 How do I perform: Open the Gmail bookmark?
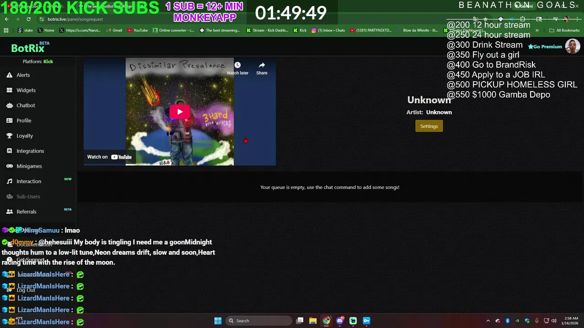point(114,31)
